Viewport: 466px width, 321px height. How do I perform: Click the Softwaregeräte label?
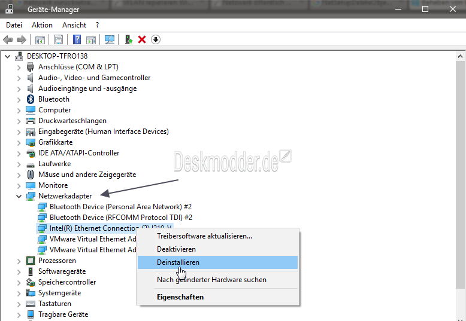[62, 271]
